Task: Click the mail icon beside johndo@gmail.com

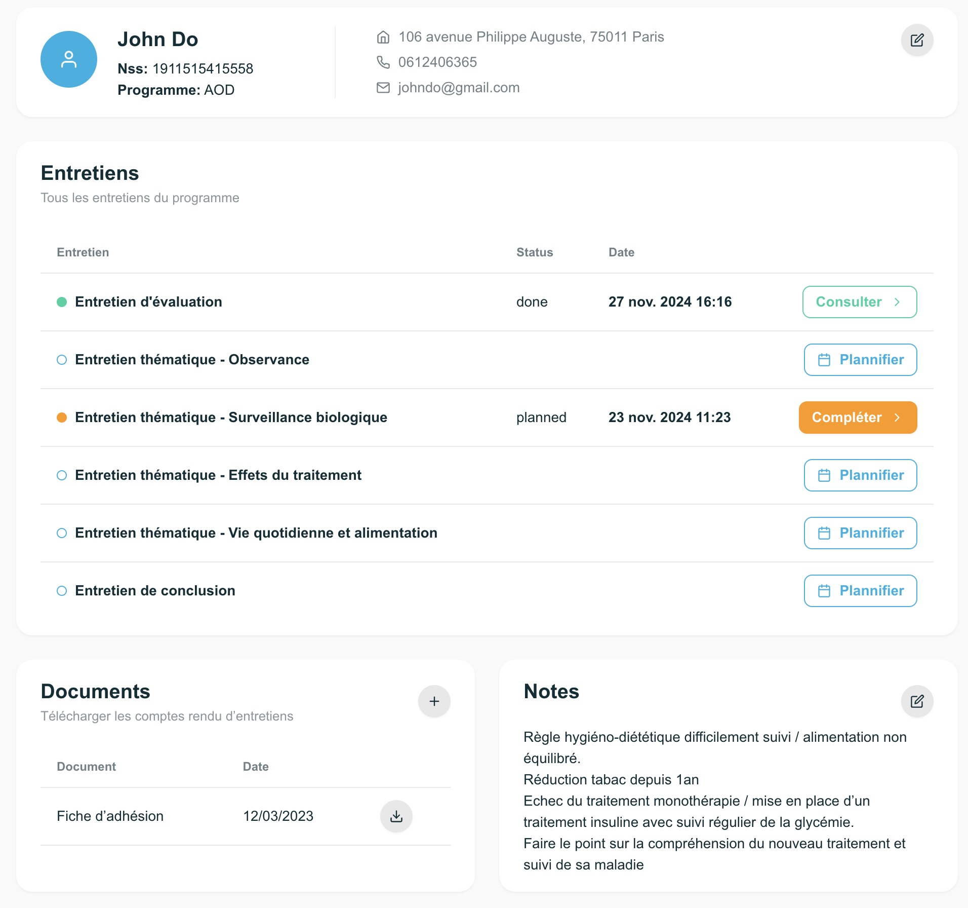Action: pyautogui.click(x=383, y=88)
